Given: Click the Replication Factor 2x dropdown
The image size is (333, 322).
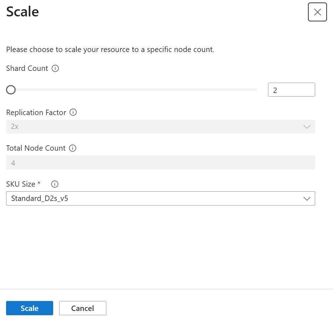Looking at the screenshot, I should 161,127.
